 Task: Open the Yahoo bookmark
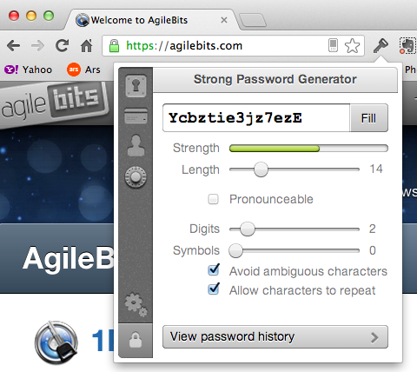pyautogui.click(x=29, y=70)
